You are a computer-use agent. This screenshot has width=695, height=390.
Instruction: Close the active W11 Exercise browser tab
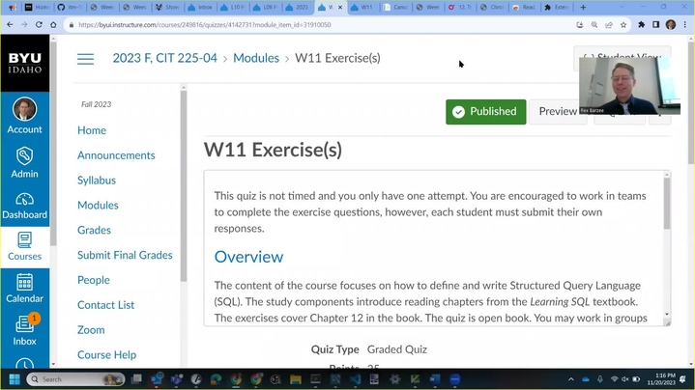point(340,8)
